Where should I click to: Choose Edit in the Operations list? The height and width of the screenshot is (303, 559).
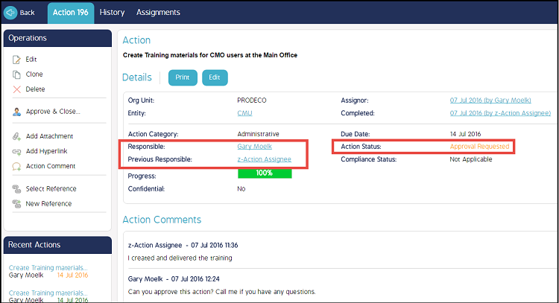point(31,60)
